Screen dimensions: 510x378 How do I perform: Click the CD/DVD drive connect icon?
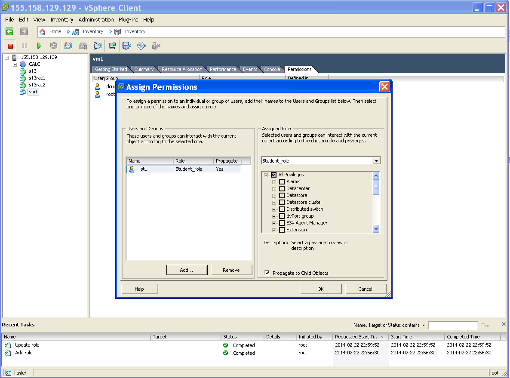point(141,46)
